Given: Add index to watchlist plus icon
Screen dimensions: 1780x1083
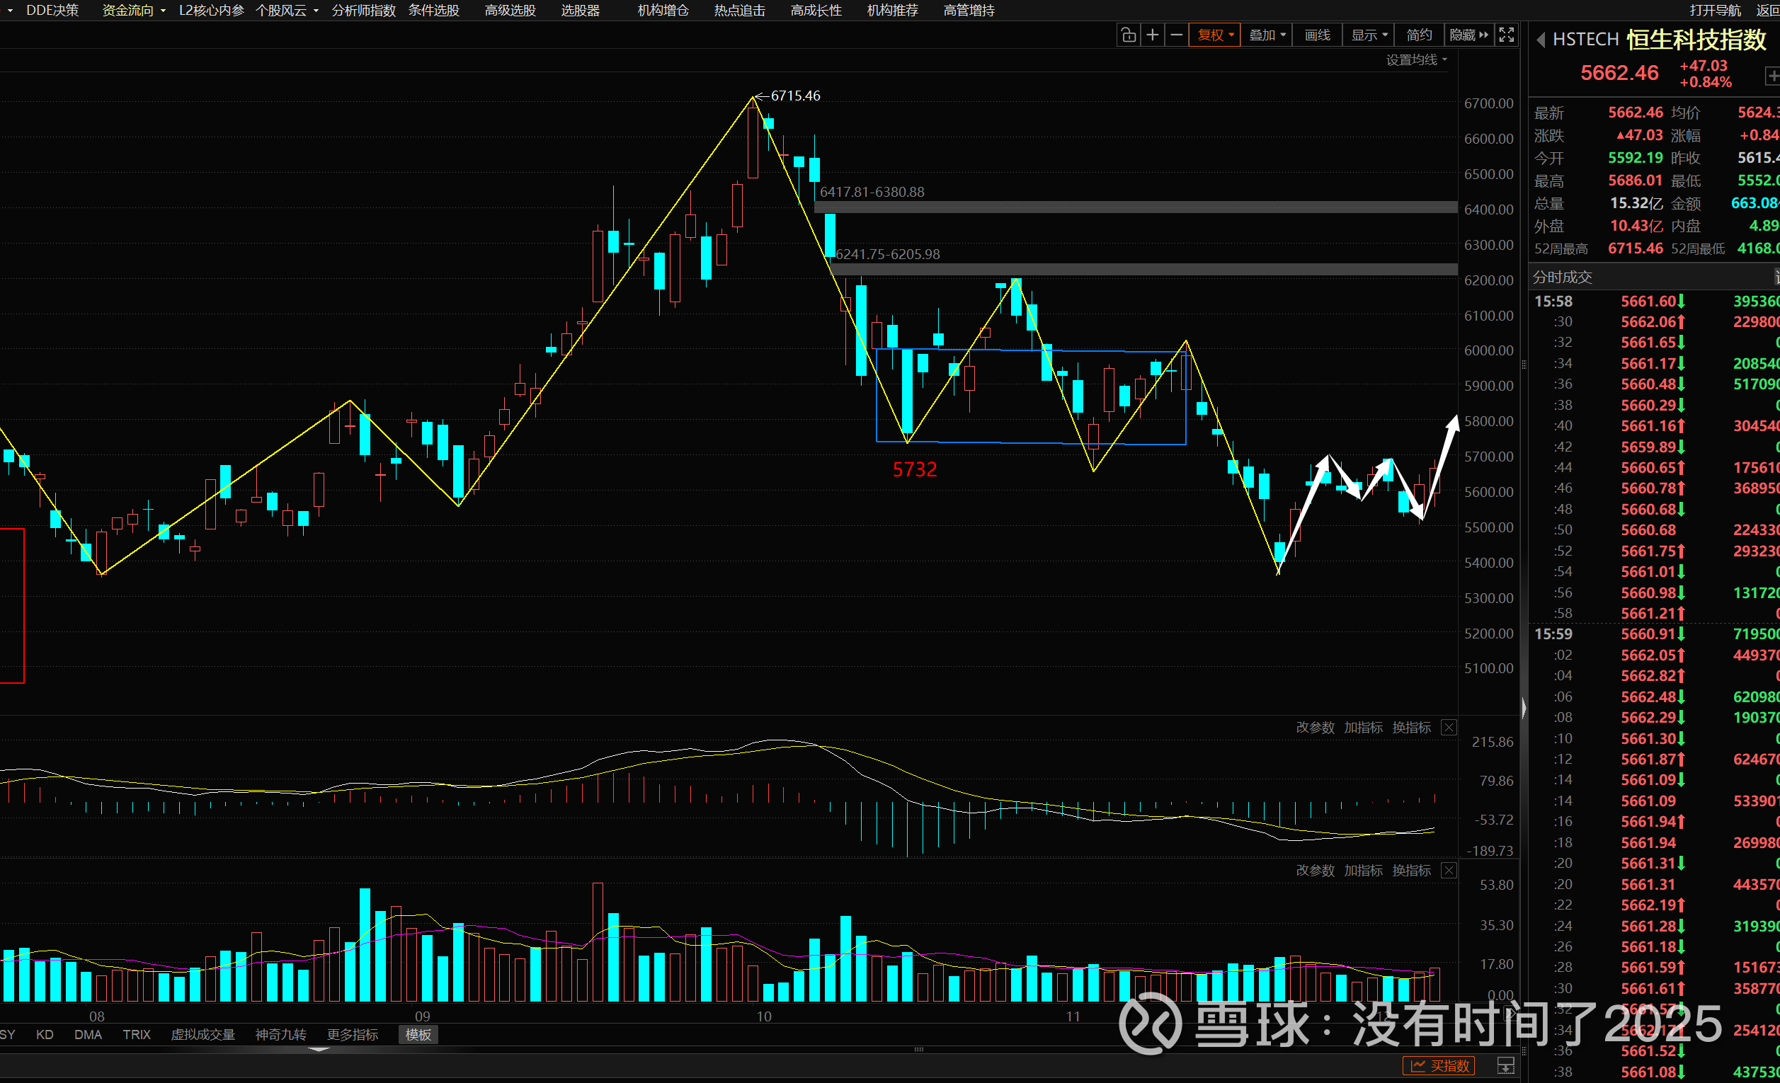Looking at the screenshot, I should pos(1772,75).
